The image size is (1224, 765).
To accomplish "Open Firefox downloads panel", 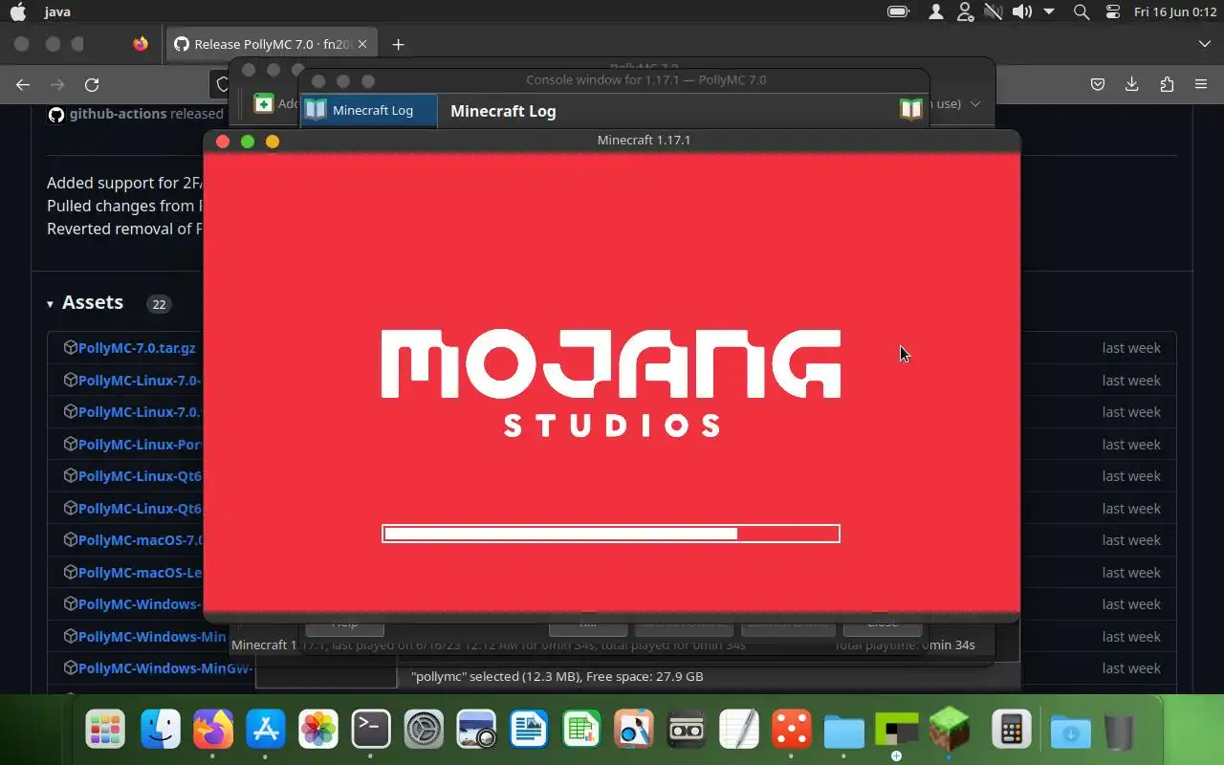I will [1132, 84].
